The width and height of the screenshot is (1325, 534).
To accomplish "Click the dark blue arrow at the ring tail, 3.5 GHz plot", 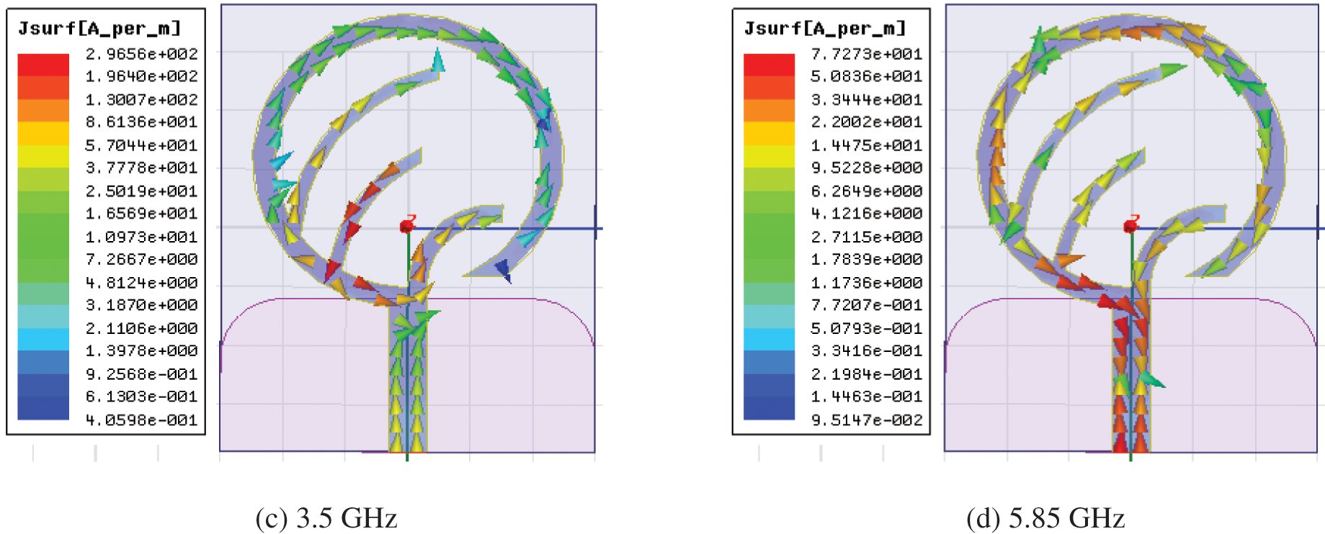I will (x=503, y=271).
